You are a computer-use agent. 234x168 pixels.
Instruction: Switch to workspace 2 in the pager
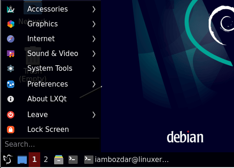(46, 160)
